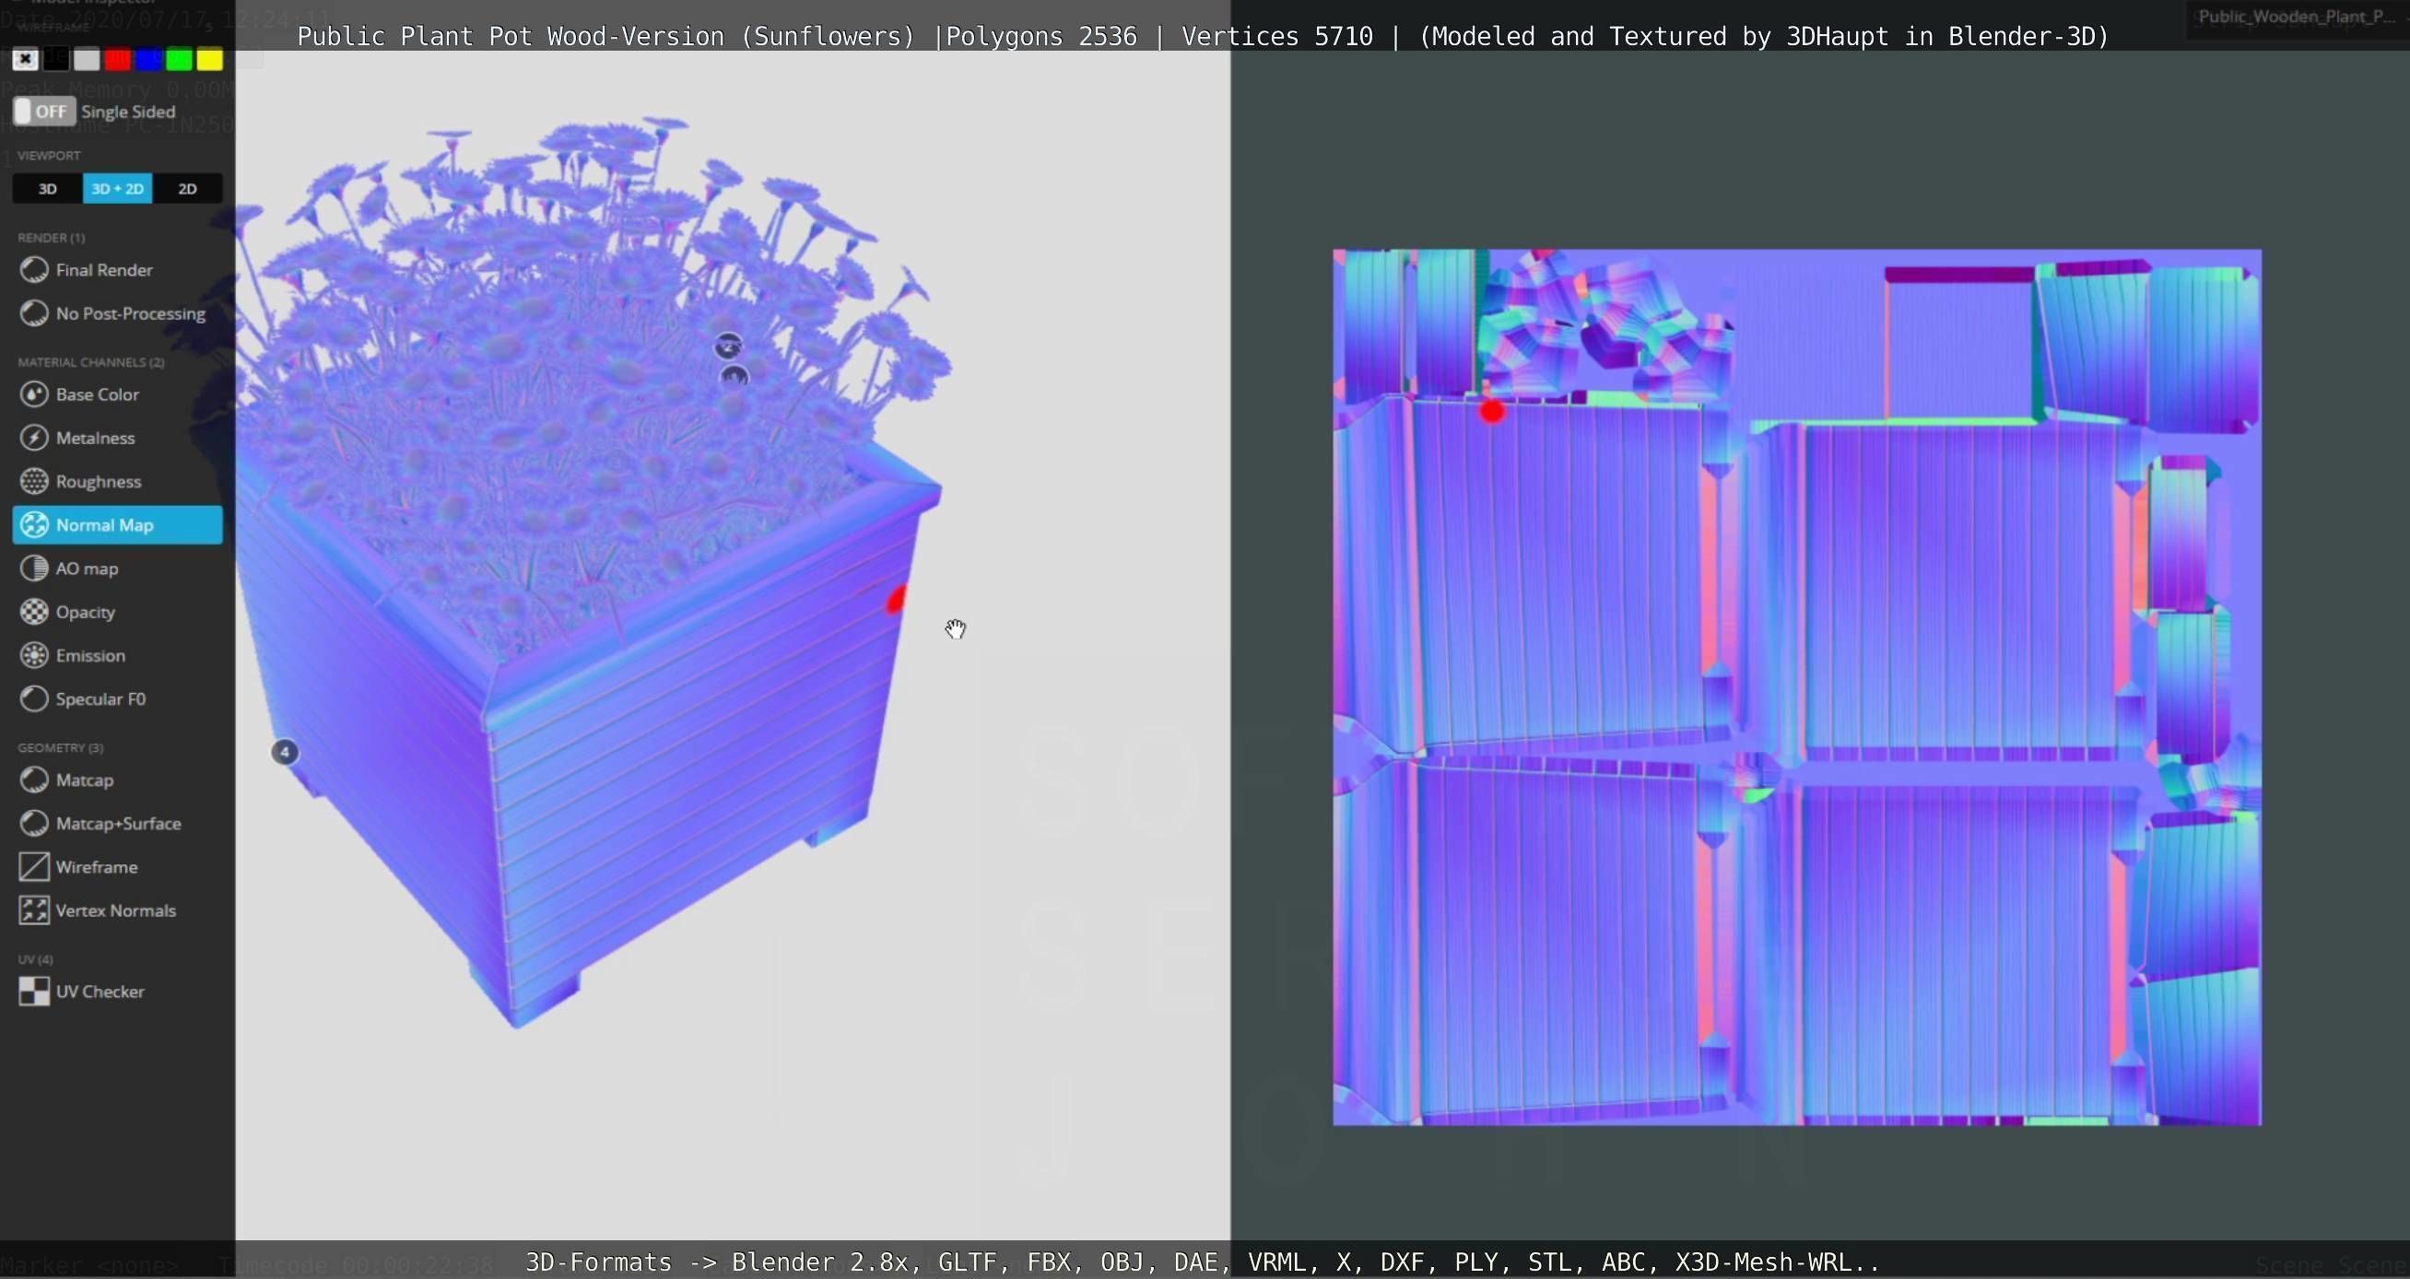Image resolution: width=2410 pixels, height=1279 pixels.
Task: Select the Matcap+Surface geometry view
Action: [x=118, y=824]
